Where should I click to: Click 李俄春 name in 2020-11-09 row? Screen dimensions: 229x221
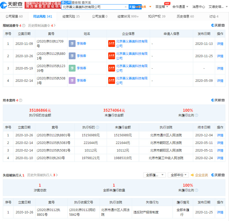pyautogui.click(x=81, y=44)
